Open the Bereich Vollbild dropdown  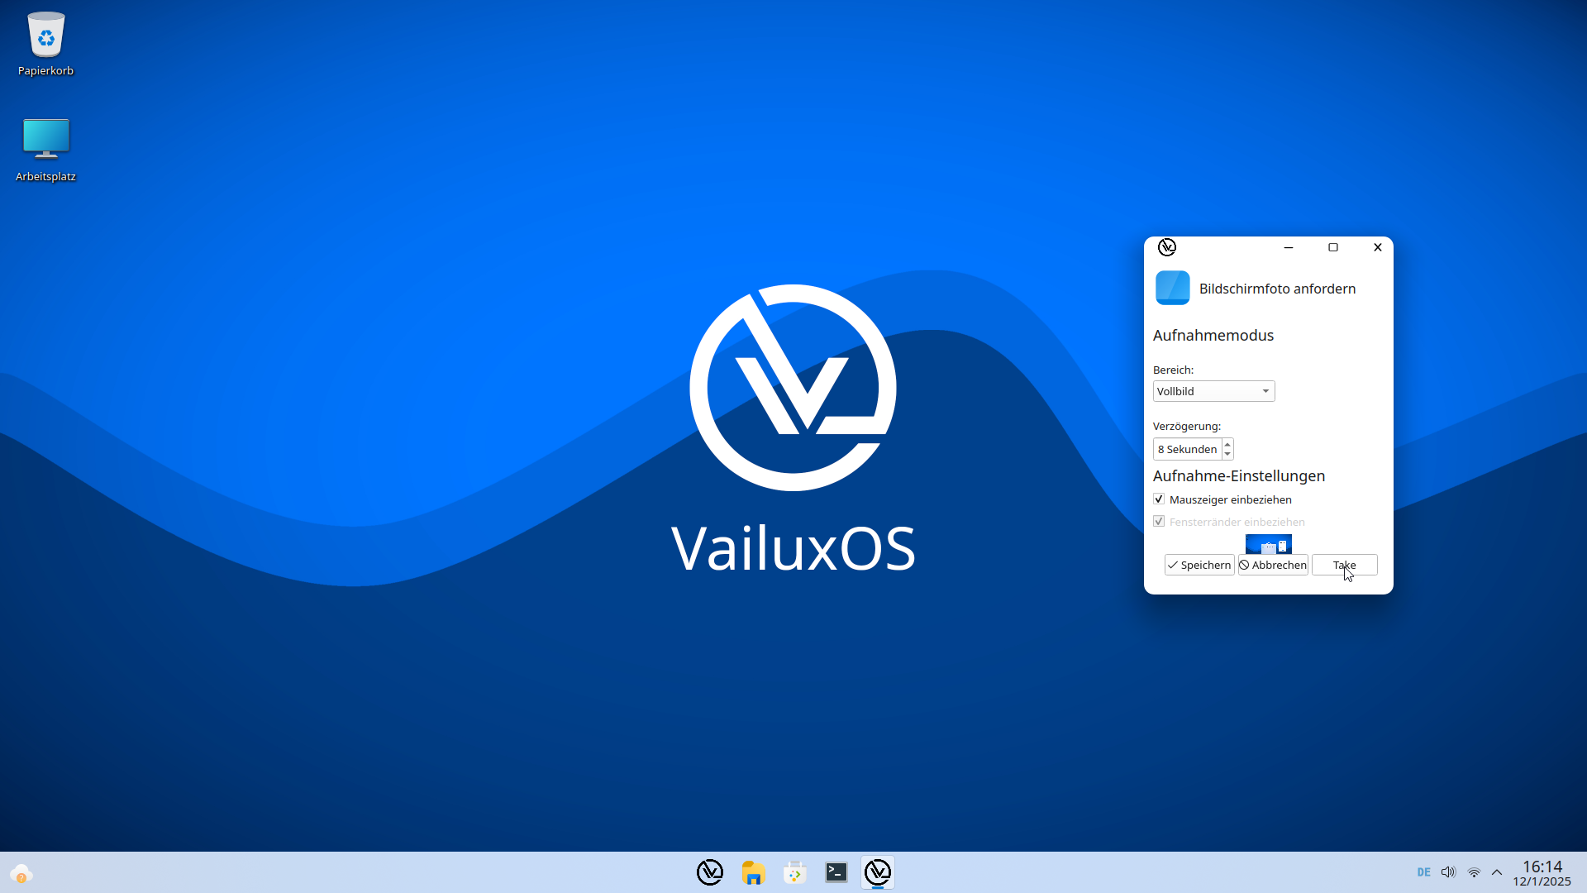tap(1213, 391)
